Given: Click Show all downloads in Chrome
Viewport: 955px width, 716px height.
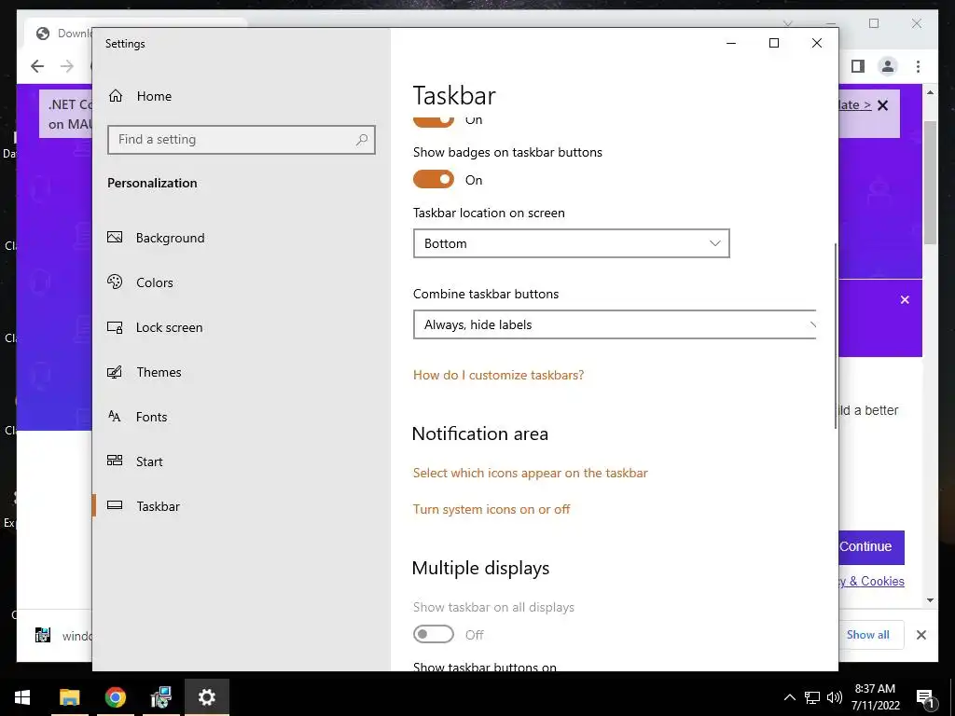Looking at the screenshot, I should click(868, 634).
